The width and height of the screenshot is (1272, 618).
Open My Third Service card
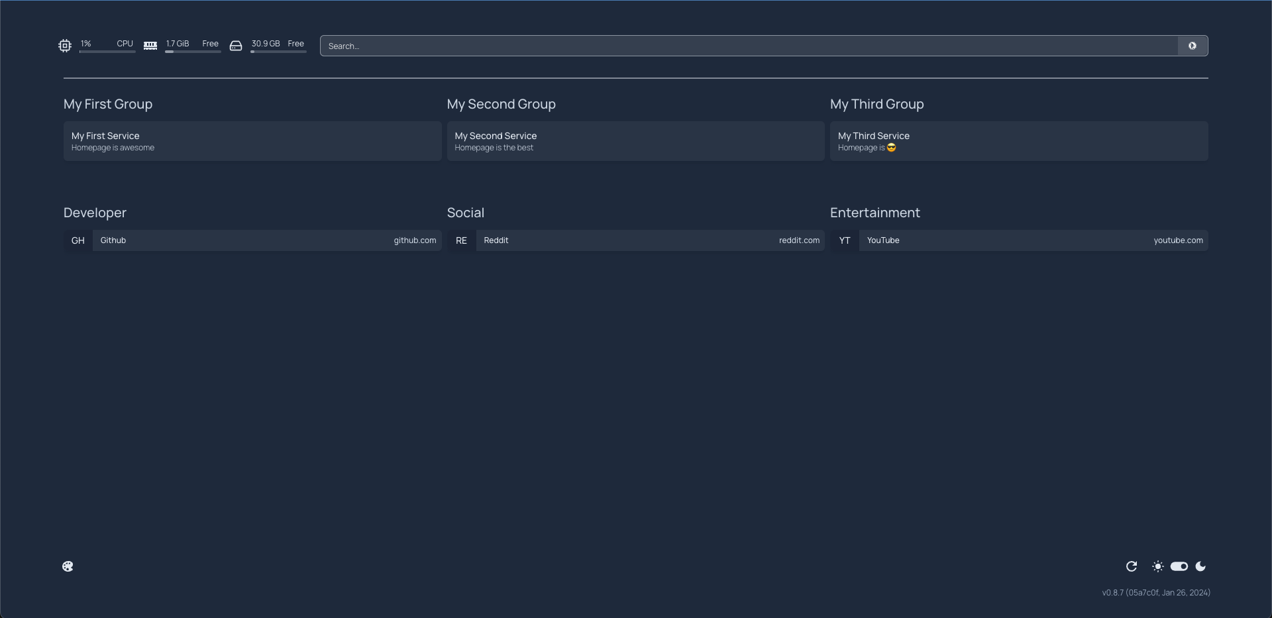click(x=1018, y=140)
